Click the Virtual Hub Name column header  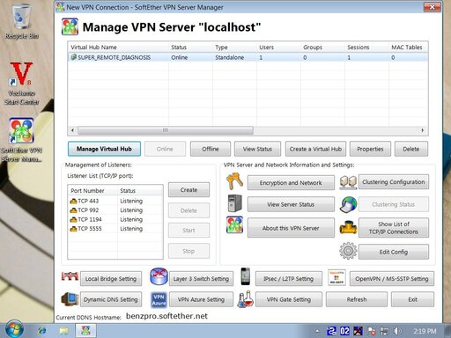click(118, 47)
